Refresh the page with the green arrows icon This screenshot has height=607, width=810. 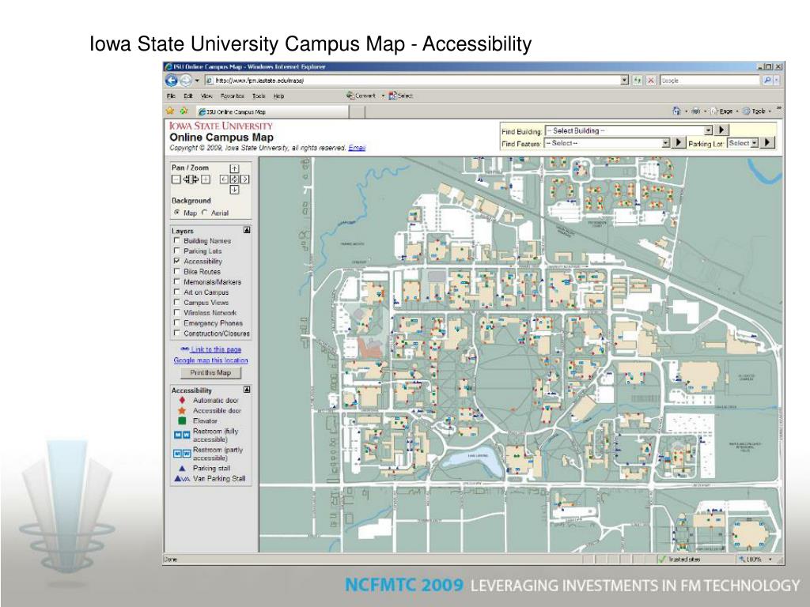pos(638,81)
